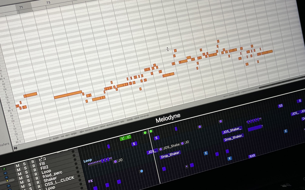Select the SS region
Screen dimensions: 305x190
280,106
